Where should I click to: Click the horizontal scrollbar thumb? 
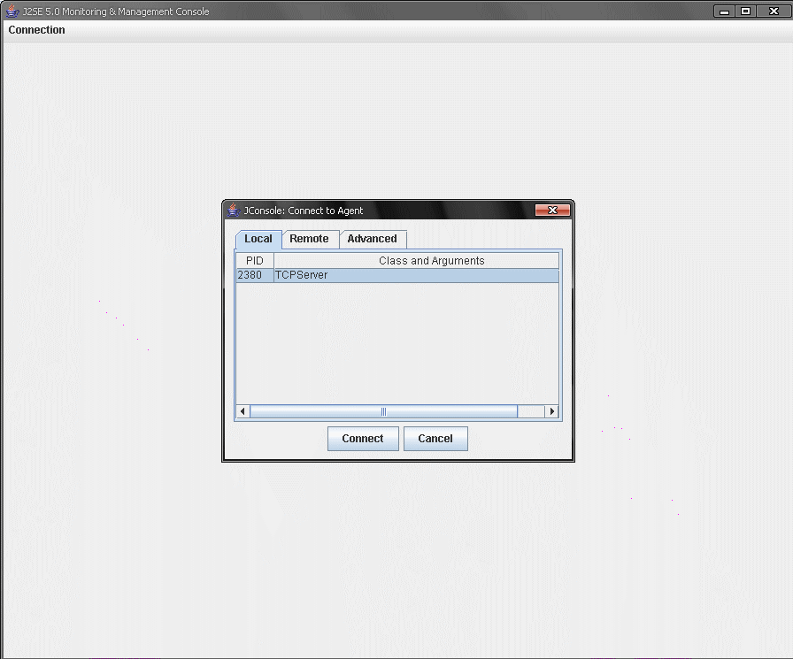(x=384, y=411)
